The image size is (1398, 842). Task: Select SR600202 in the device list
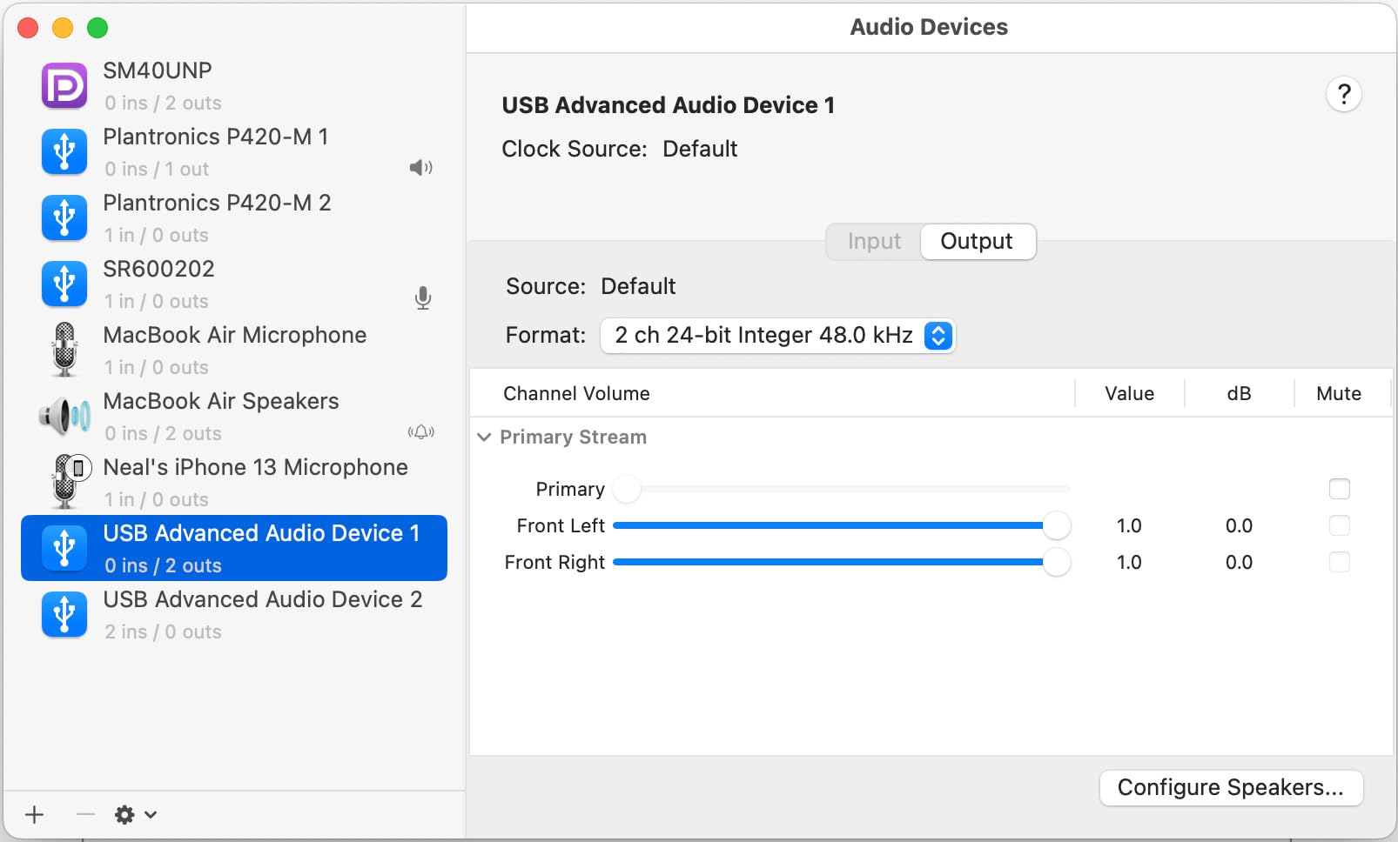coord(234,284)
